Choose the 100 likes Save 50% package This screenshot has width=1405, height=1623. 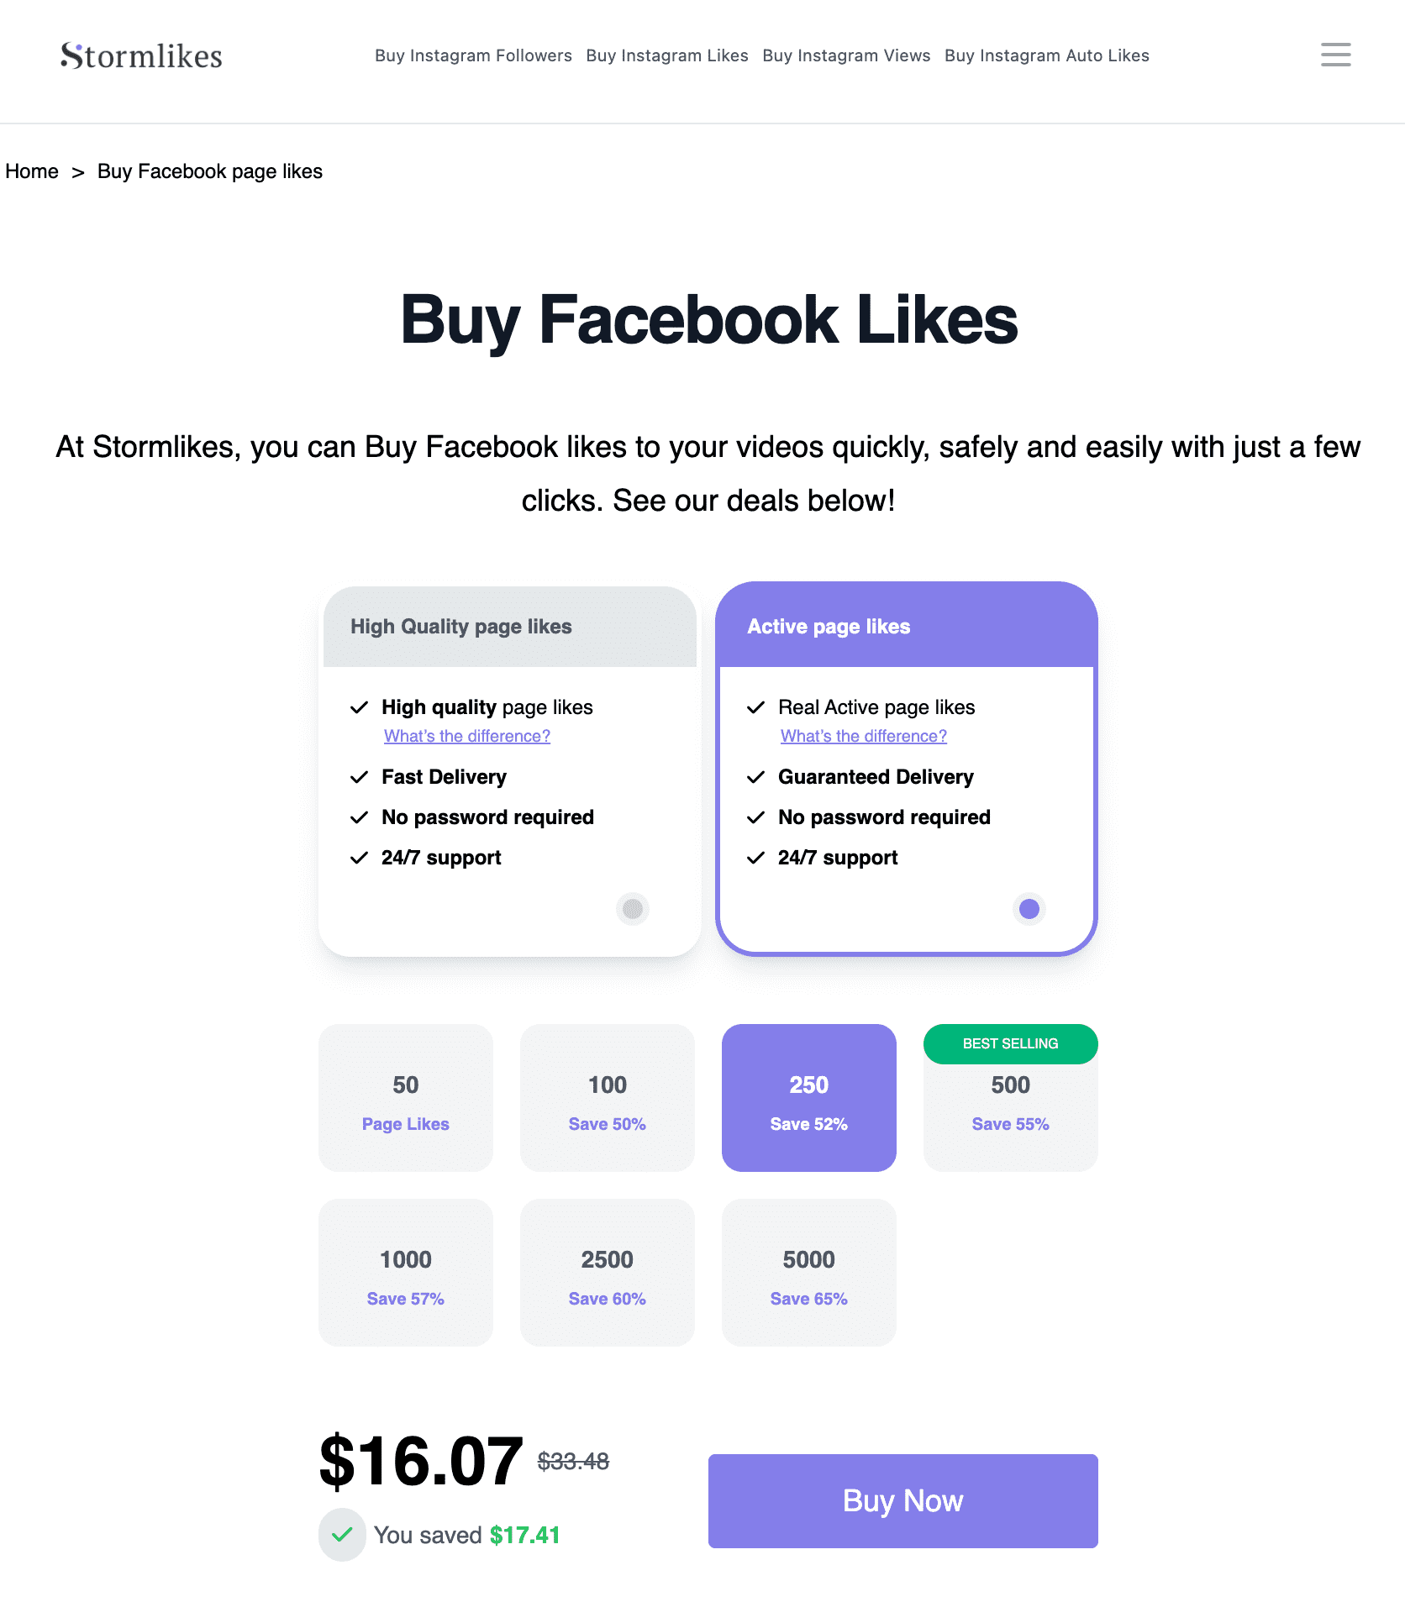pos(608,1098)
